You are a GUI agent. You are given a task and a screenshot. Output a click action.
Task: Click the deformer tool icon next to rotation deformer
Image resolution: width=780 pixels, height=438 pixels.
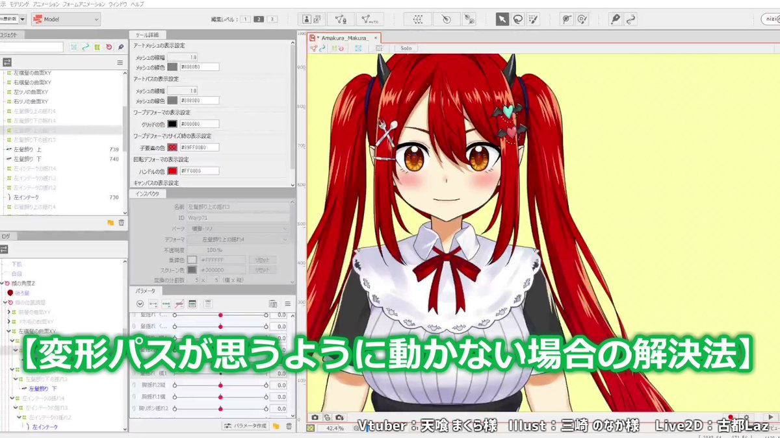(469, 19)
